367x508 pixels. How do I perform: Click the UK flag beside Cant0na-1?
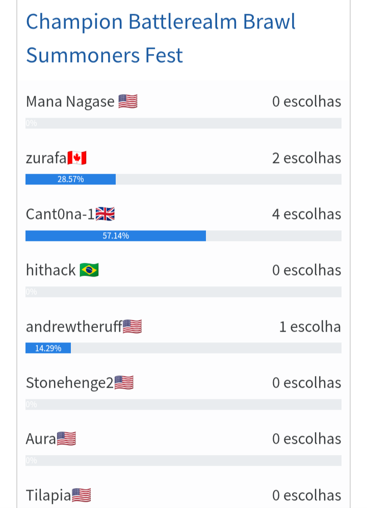pyautogui.click(x=105, y=214)
